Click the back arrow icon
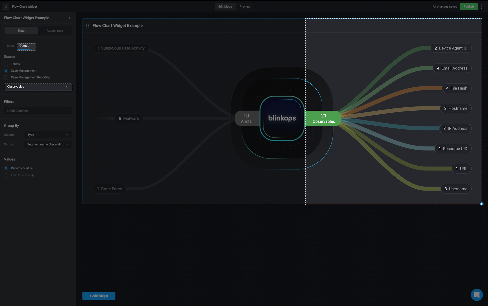Image resolution: width=488 pixels, height=306 pixels. (x=6, y=6)
